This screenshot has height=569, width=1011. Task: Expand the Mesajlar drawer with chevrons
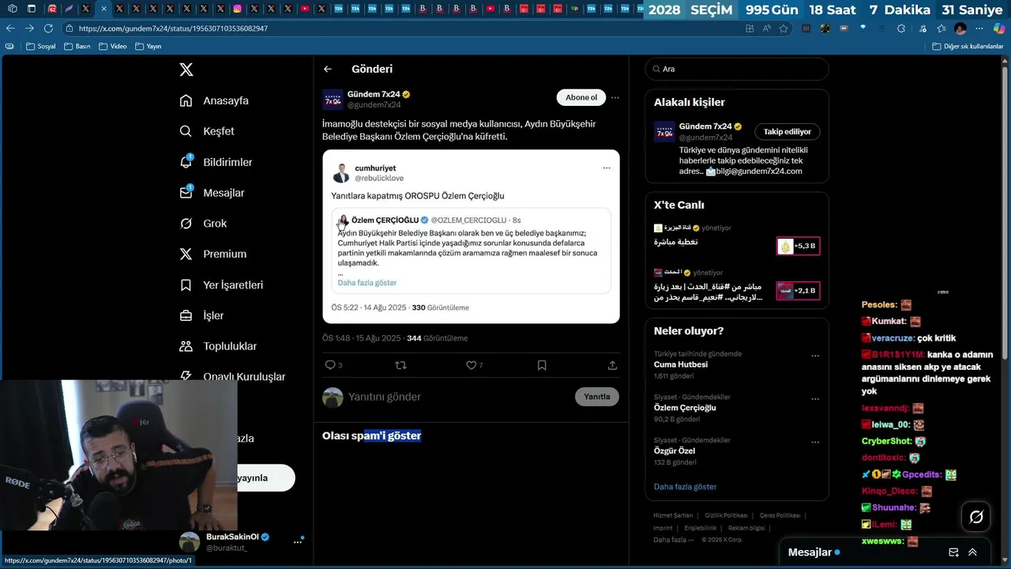point(972,552)
